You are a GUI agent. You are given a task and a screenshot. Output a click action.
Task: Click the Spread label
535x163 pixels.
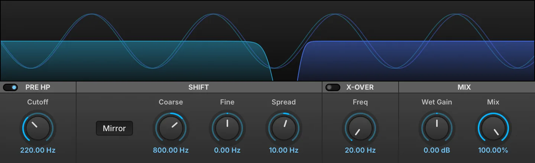284,102
